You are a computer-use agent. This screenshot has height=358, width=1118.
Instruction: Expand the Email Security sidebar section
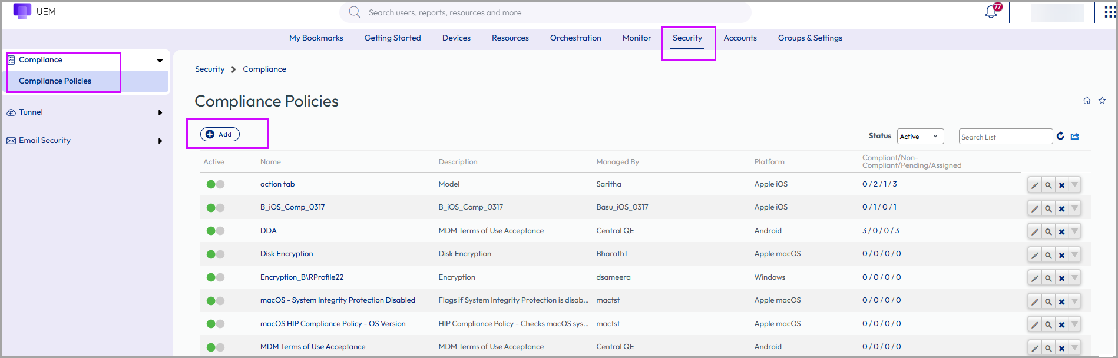click(160, 141)
